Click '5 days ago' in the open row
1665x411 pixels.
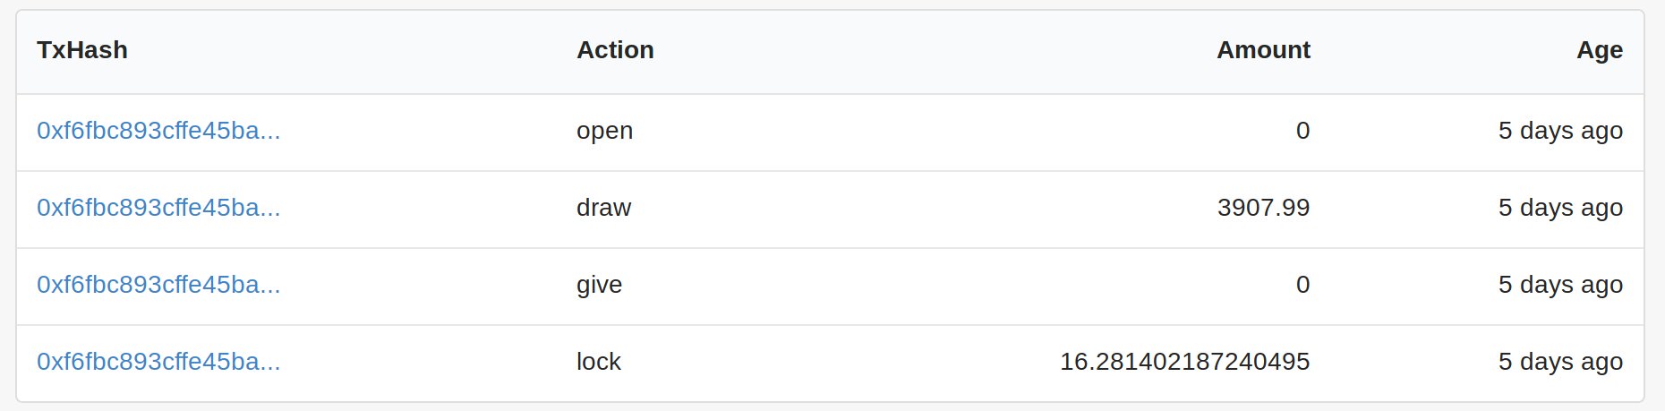pyautogui.click(x=1560, y=131)
